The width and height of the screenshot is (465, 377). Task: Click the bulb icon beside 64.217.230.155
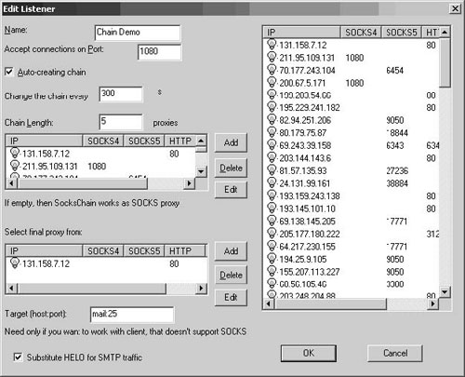coord(272,246)
